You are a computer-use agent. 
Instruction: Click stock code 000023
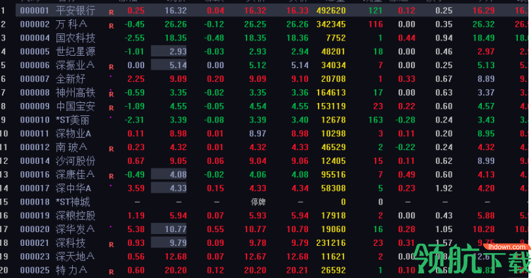[35, 256]
